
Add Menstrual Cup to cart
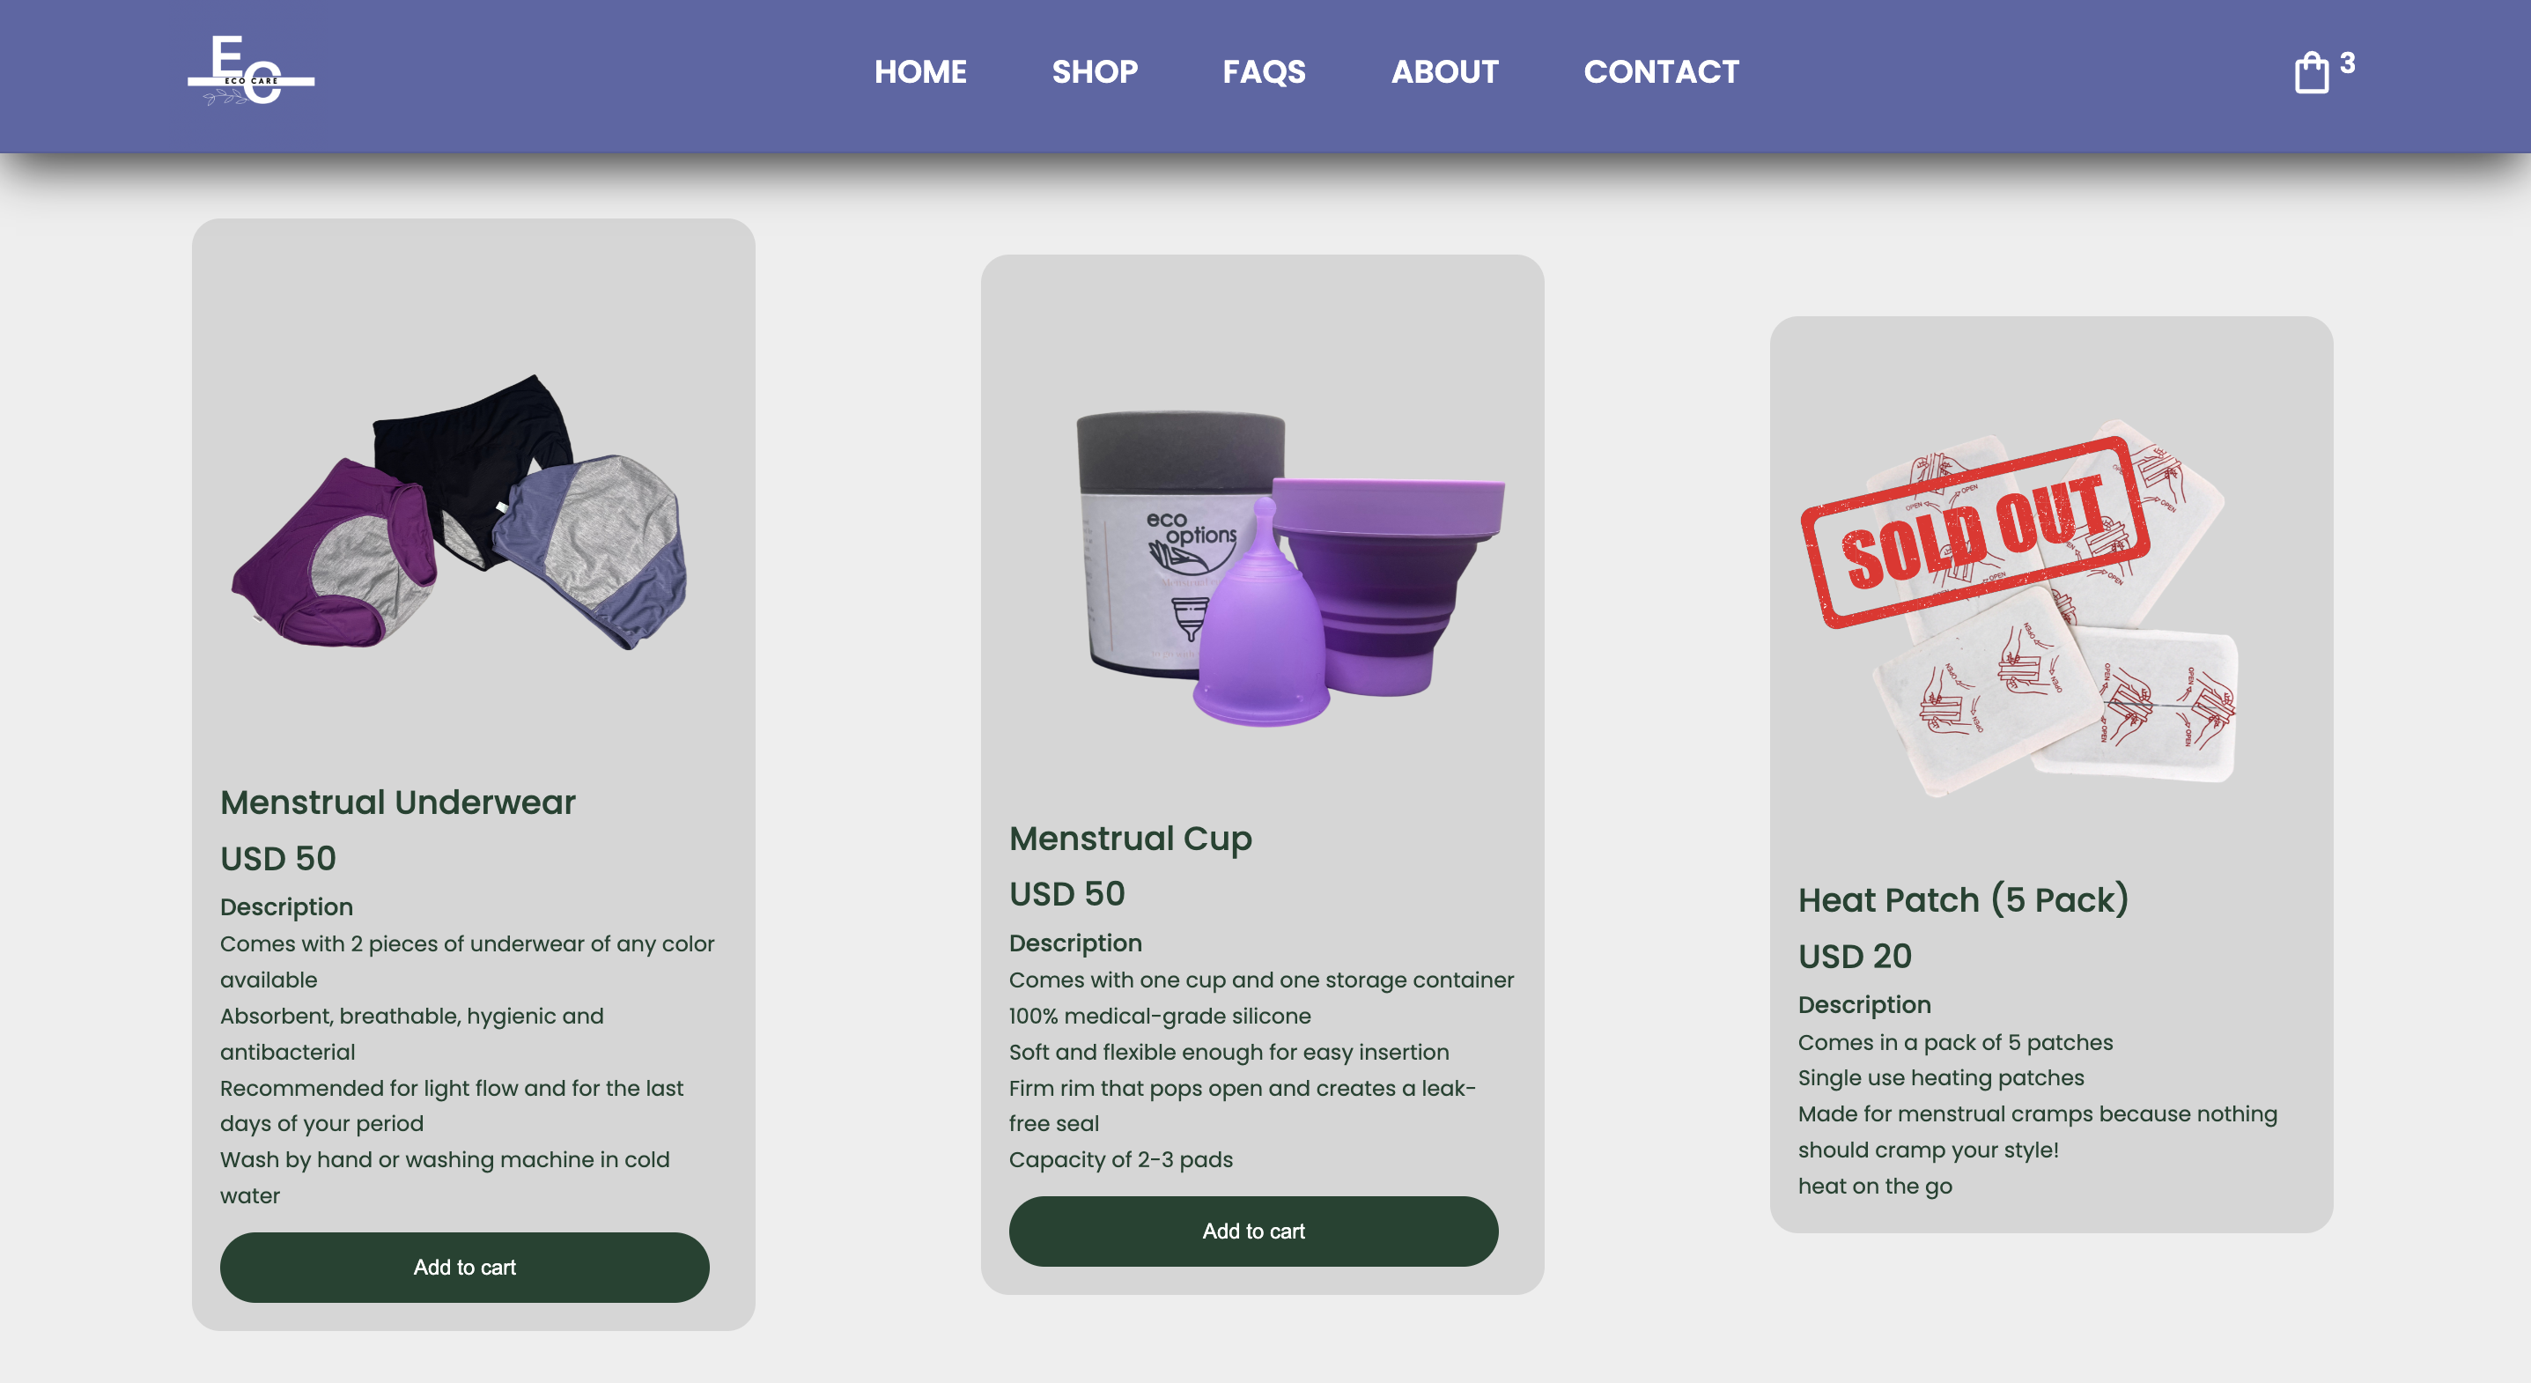tap(1252, 1231)
